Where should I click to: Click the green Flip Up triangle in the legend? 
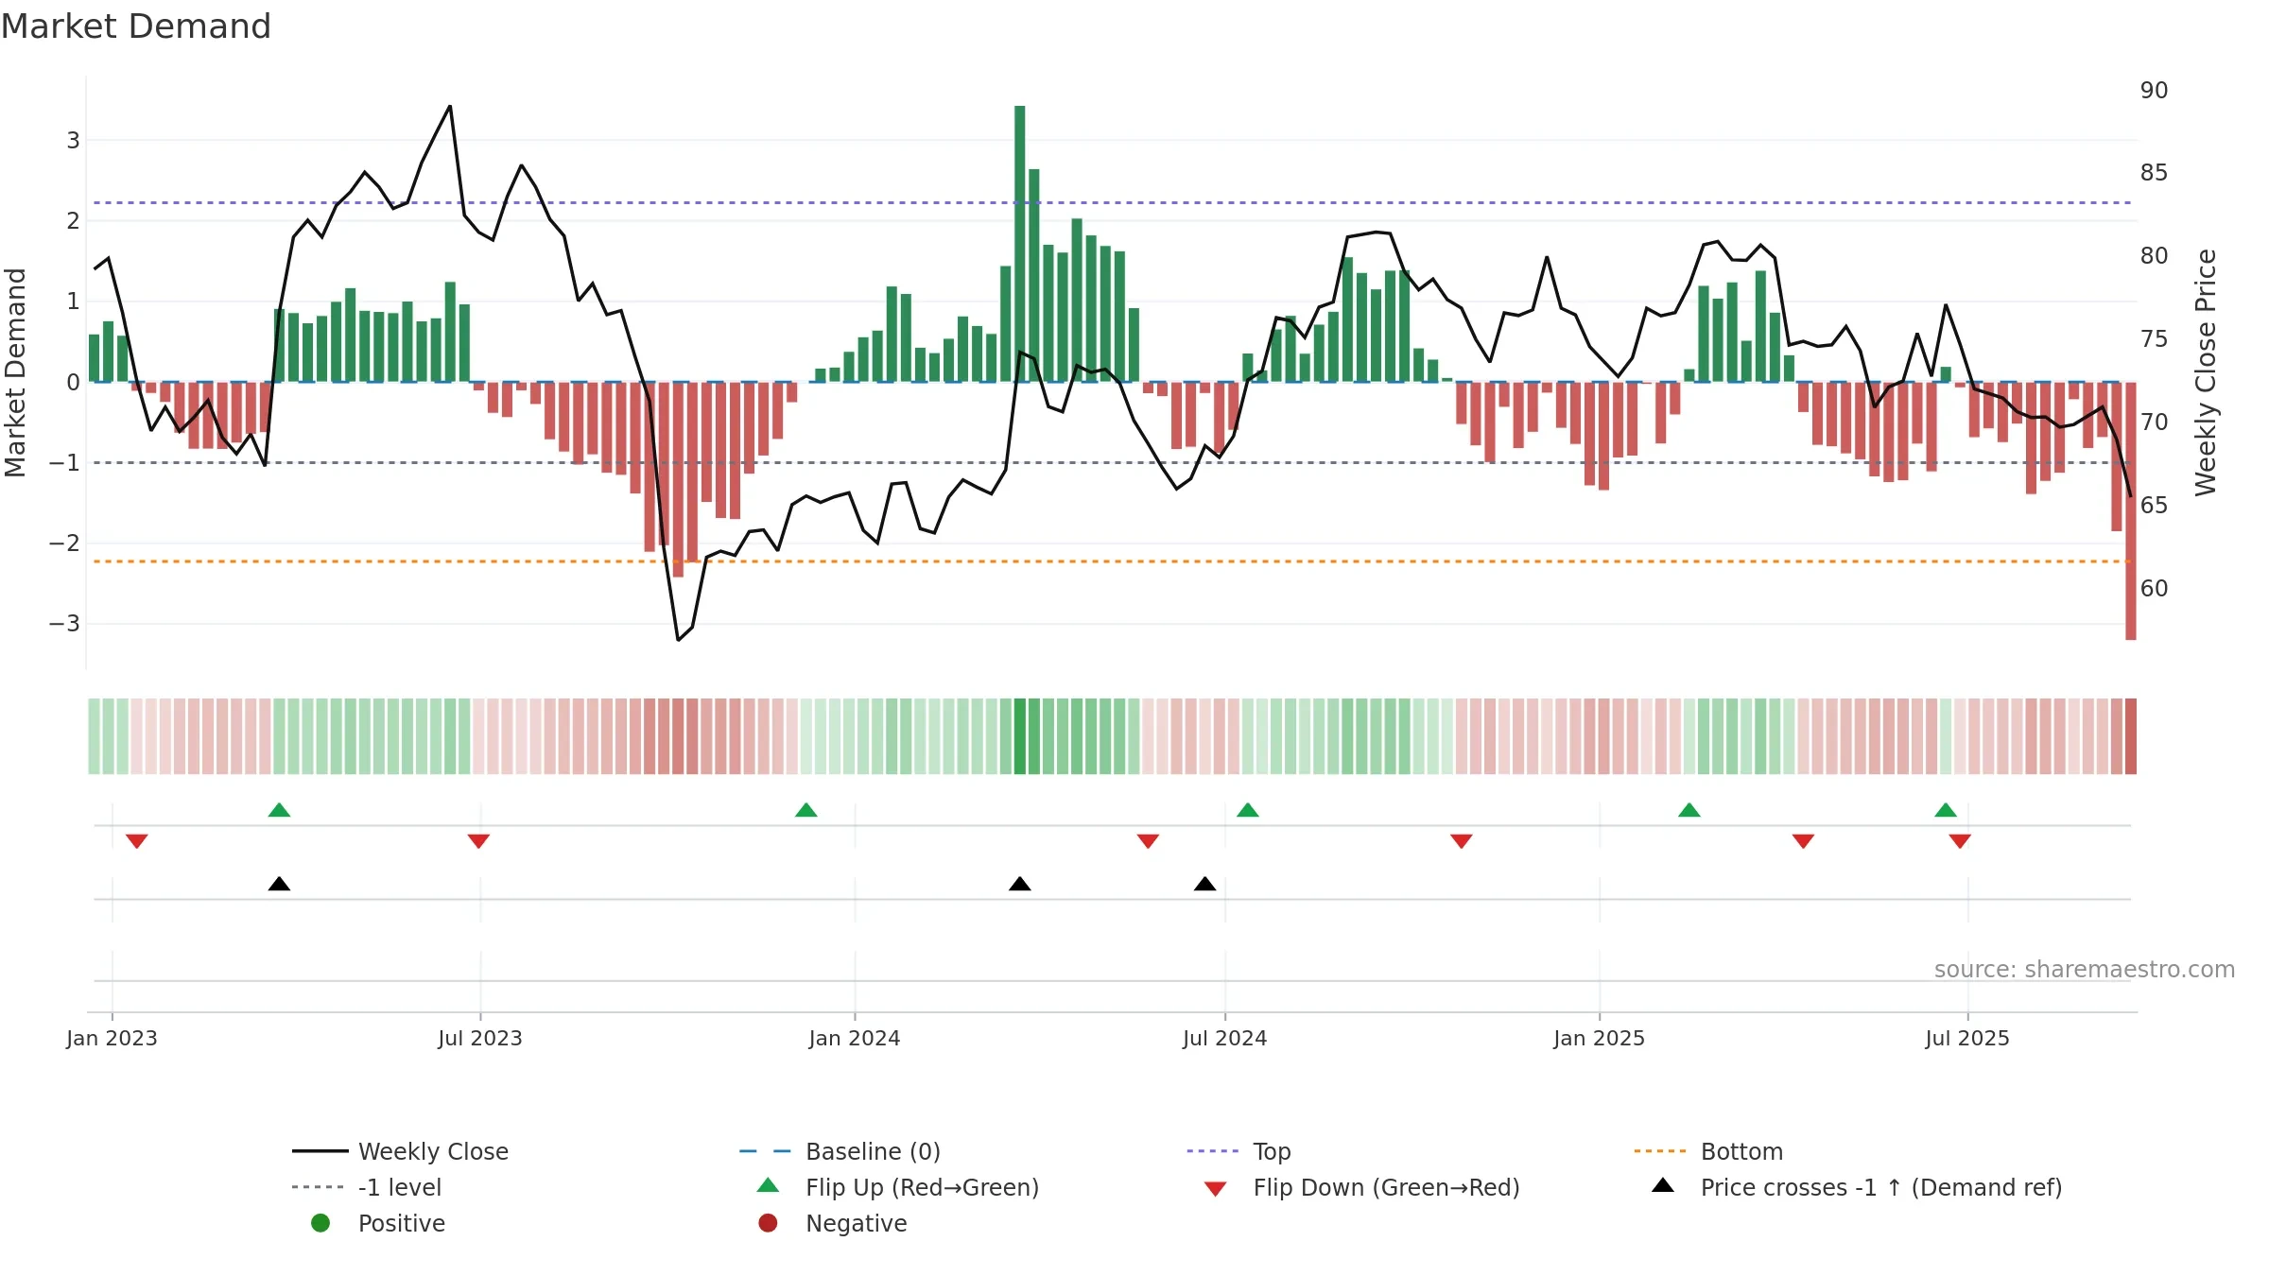click(769, 1185)
